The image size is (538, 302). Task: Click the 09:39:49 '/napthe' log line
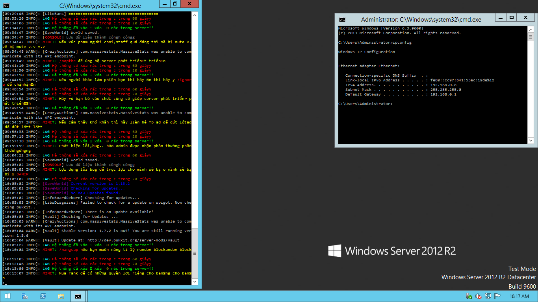tap(84, 61)
